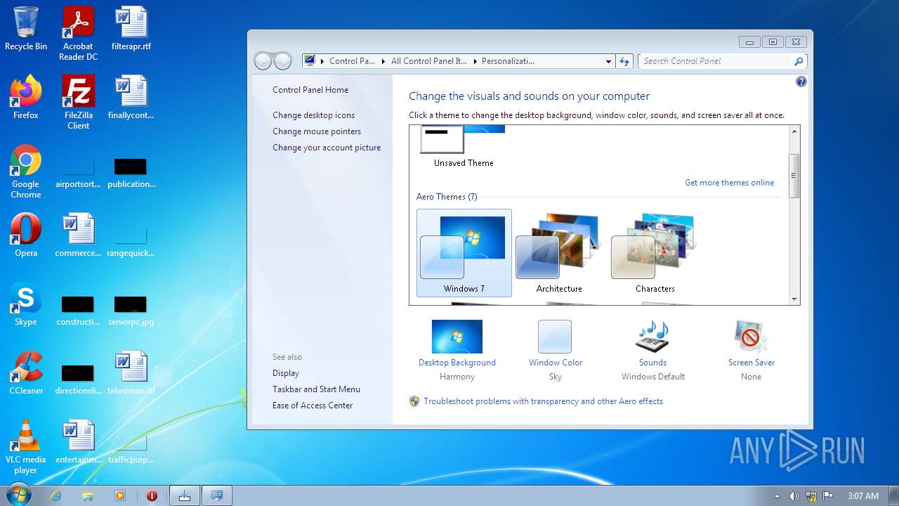Launch CCleaner from desktop
This screenshot has width=899, height=506.
click(x=26, y=373)
